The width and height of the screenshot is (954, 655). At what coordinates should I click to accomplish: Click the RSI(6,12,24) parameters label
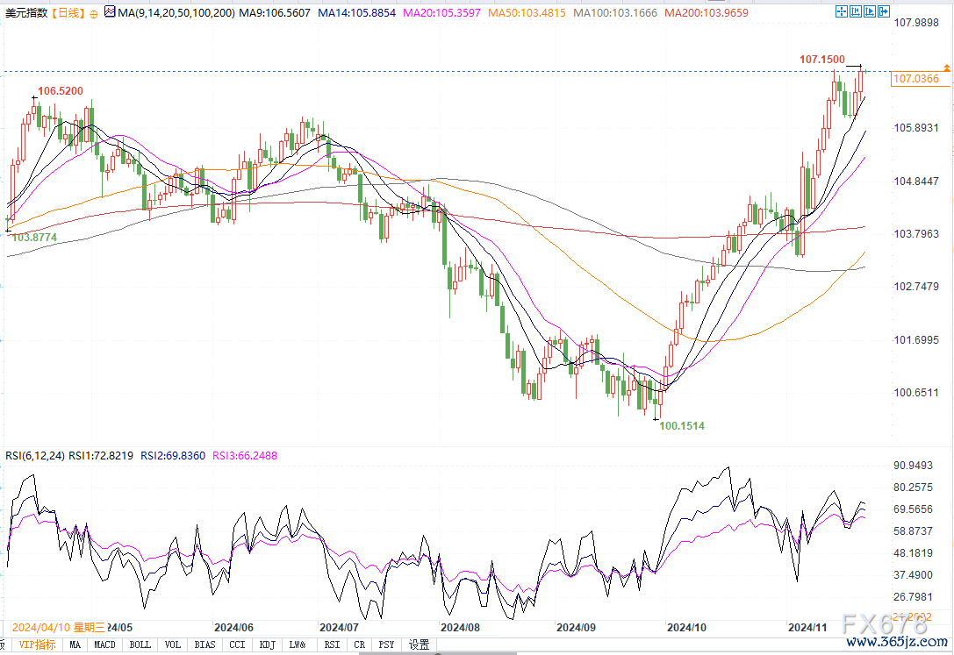coord(35,456)
